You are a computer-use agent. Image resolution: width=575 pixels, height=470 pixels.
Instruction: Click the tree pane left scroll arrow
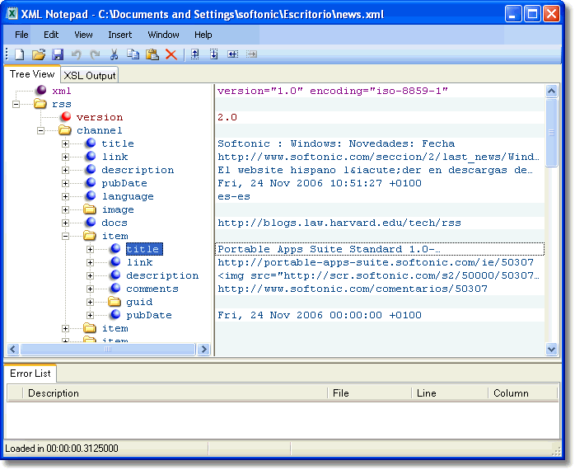[13, 349]
